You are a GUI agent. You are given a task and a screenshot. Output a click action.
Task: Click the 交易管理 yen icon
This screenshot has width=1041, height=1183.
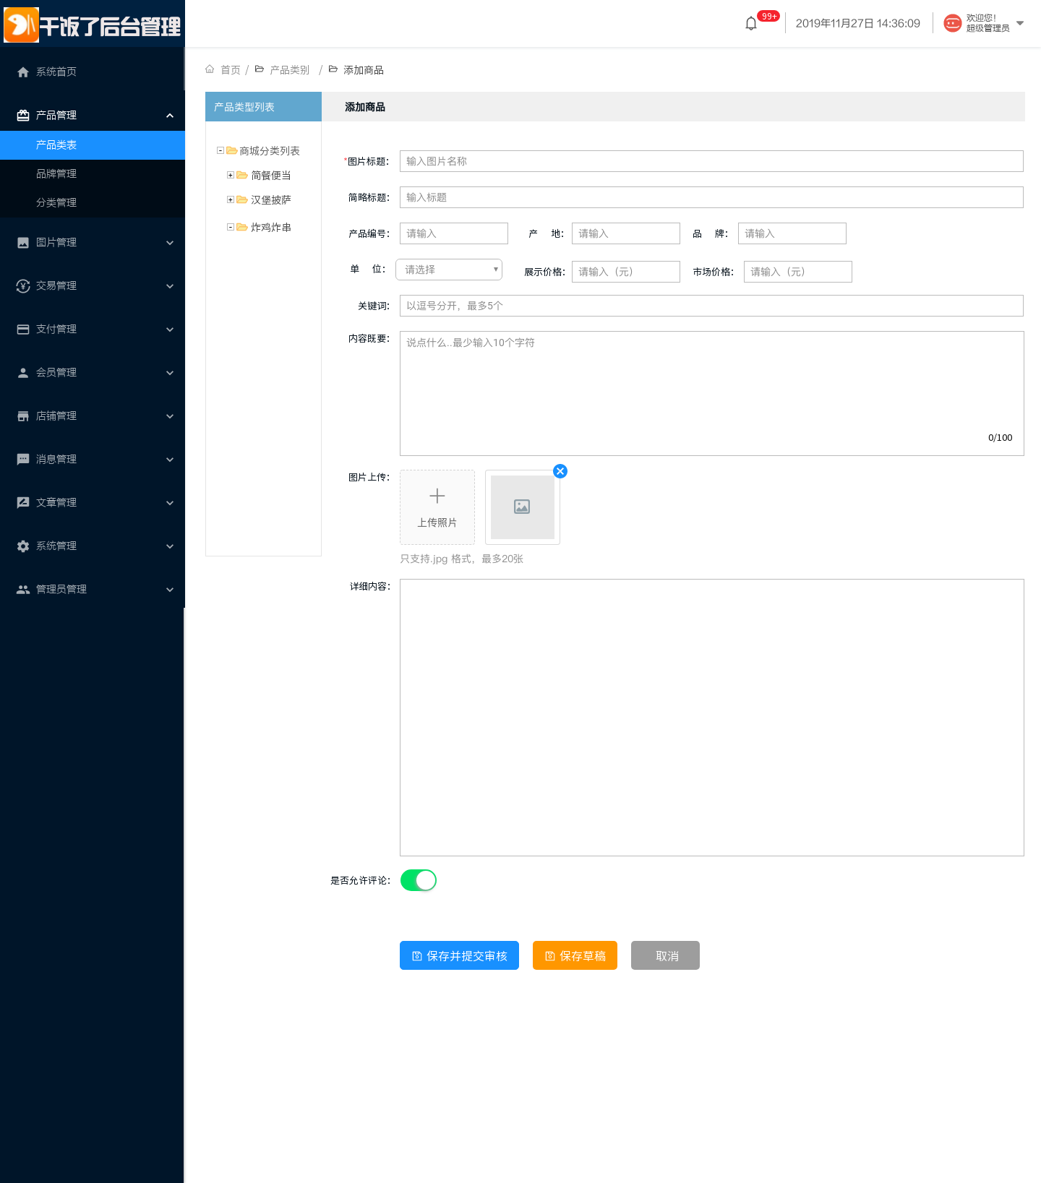[23, 285]
